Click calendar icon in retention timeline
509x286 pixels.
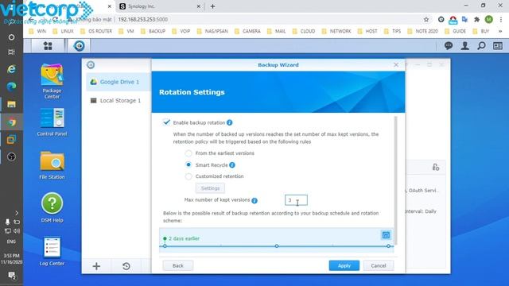[x=386, y=235]
